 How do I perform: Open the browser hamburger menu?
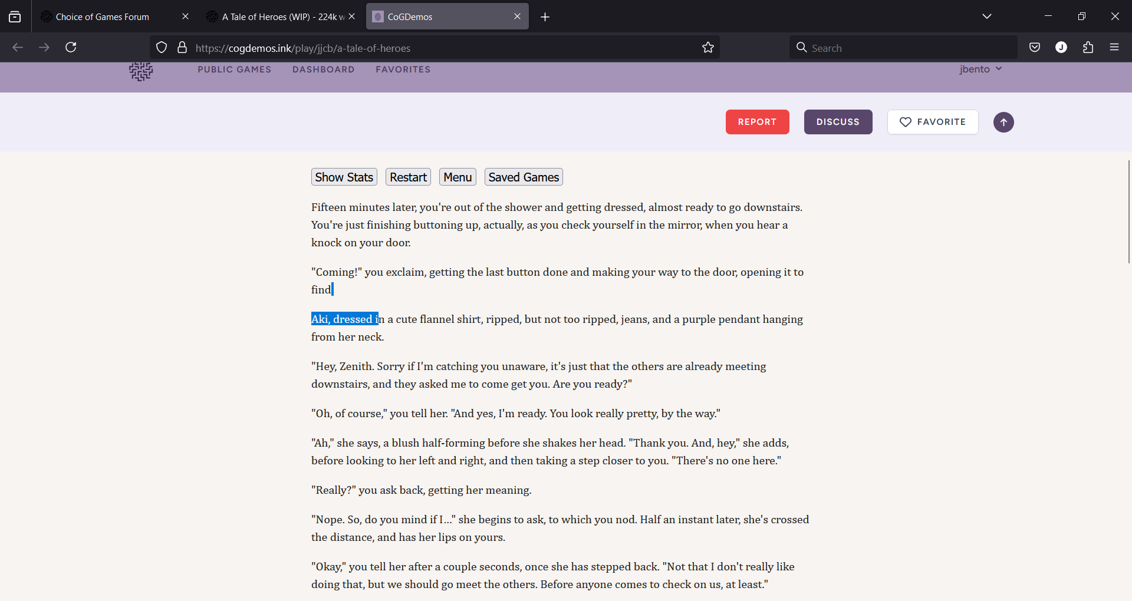coord(1114,47)
